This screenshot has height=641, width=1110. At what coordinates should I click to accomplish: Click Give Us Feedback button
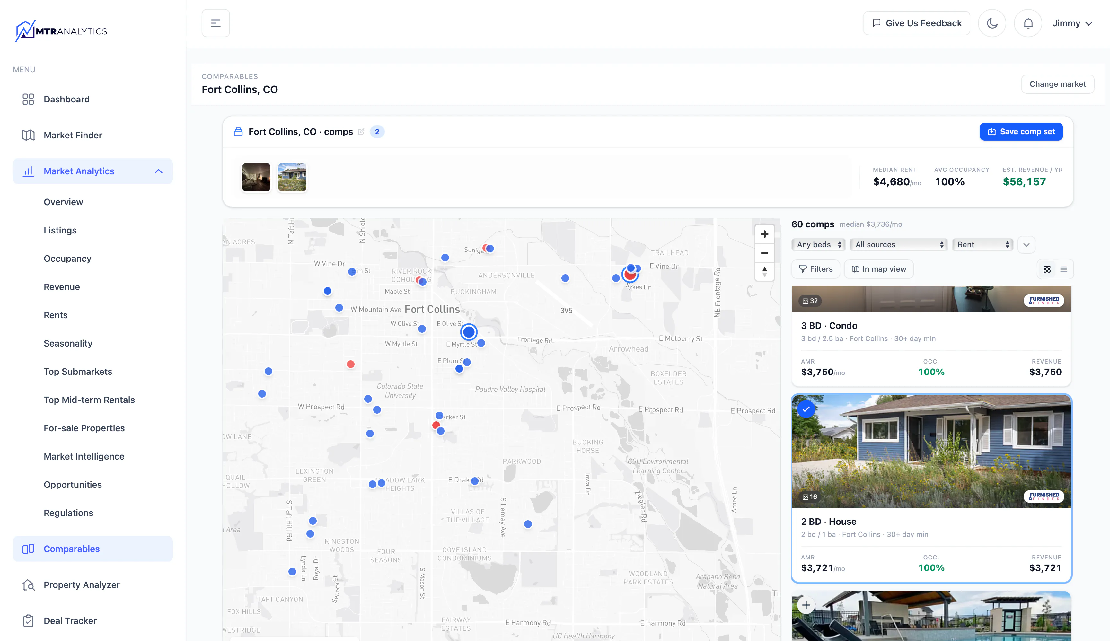point(916,23)
